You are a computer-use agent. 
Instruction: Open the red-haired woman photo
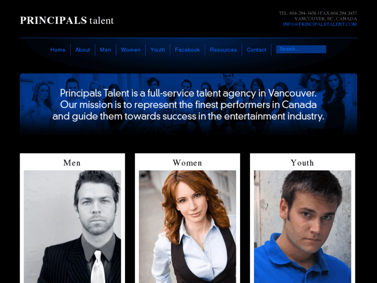click(188, 226)
